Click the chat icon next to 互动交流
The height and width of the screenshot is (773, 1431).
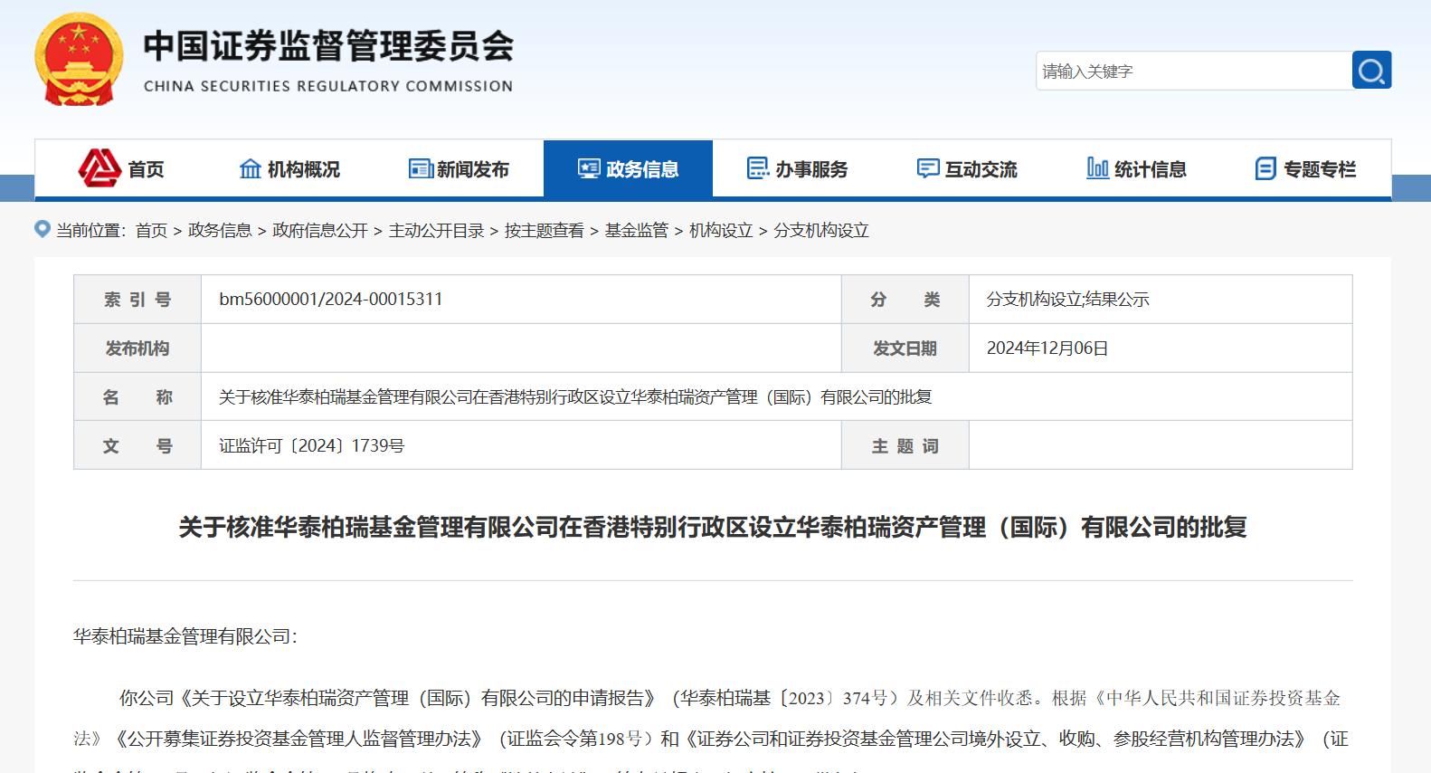(x=928, y=168)
